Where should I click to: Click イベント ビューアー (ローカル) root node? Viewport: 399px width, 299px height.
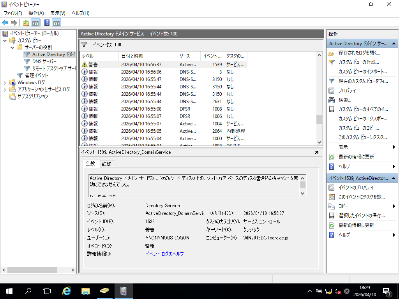(34, 33)
